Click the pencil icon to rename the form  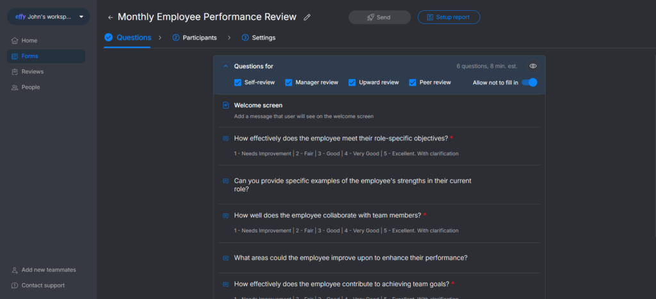click(x=307, y=17)
